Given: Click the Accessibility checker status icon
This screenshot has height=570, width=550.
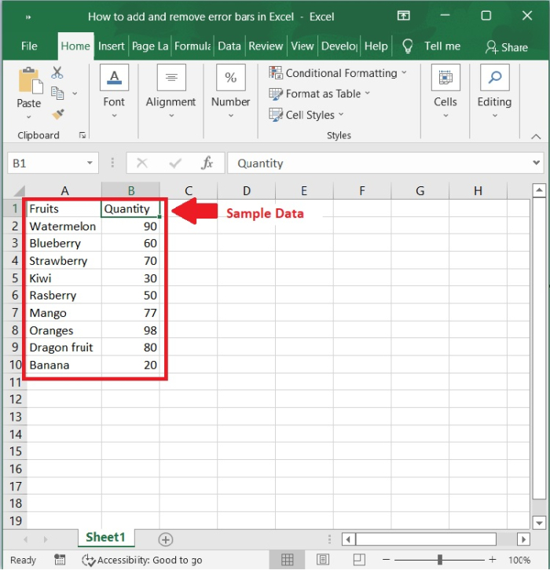Looking at the screenshot, I should 88,561.
